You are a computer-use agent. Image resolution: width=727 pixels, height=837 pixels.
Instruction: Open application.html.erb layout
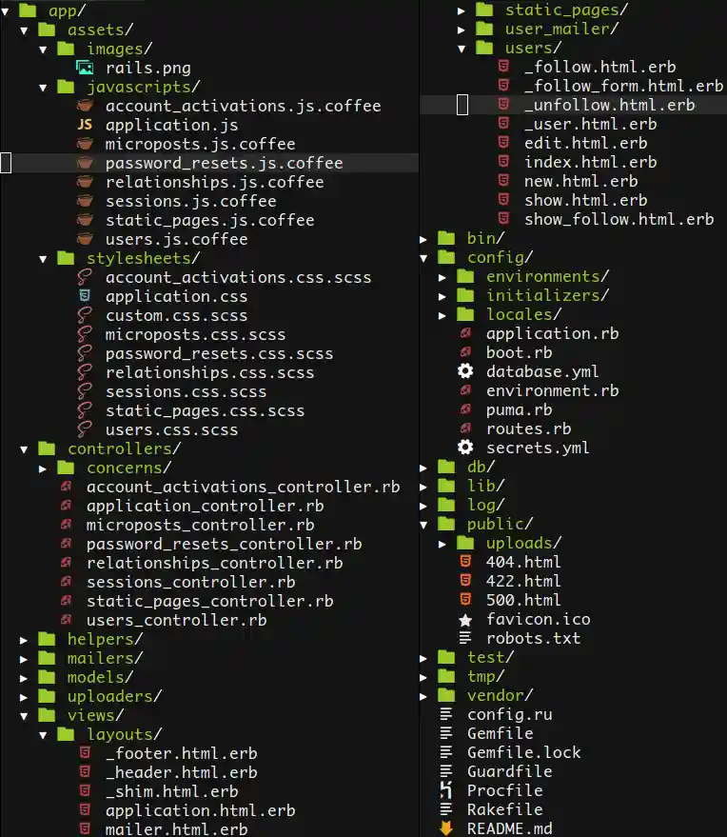(x=200, y=810)
